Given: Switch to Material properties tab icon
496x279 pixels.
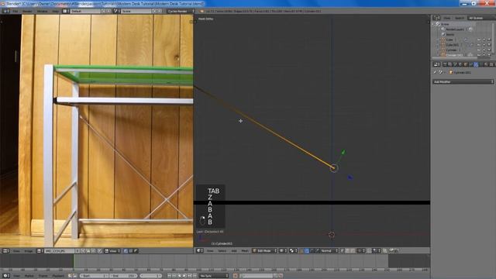Looking at the screenshot, I should pyautogui.click(x=486, y=64).
